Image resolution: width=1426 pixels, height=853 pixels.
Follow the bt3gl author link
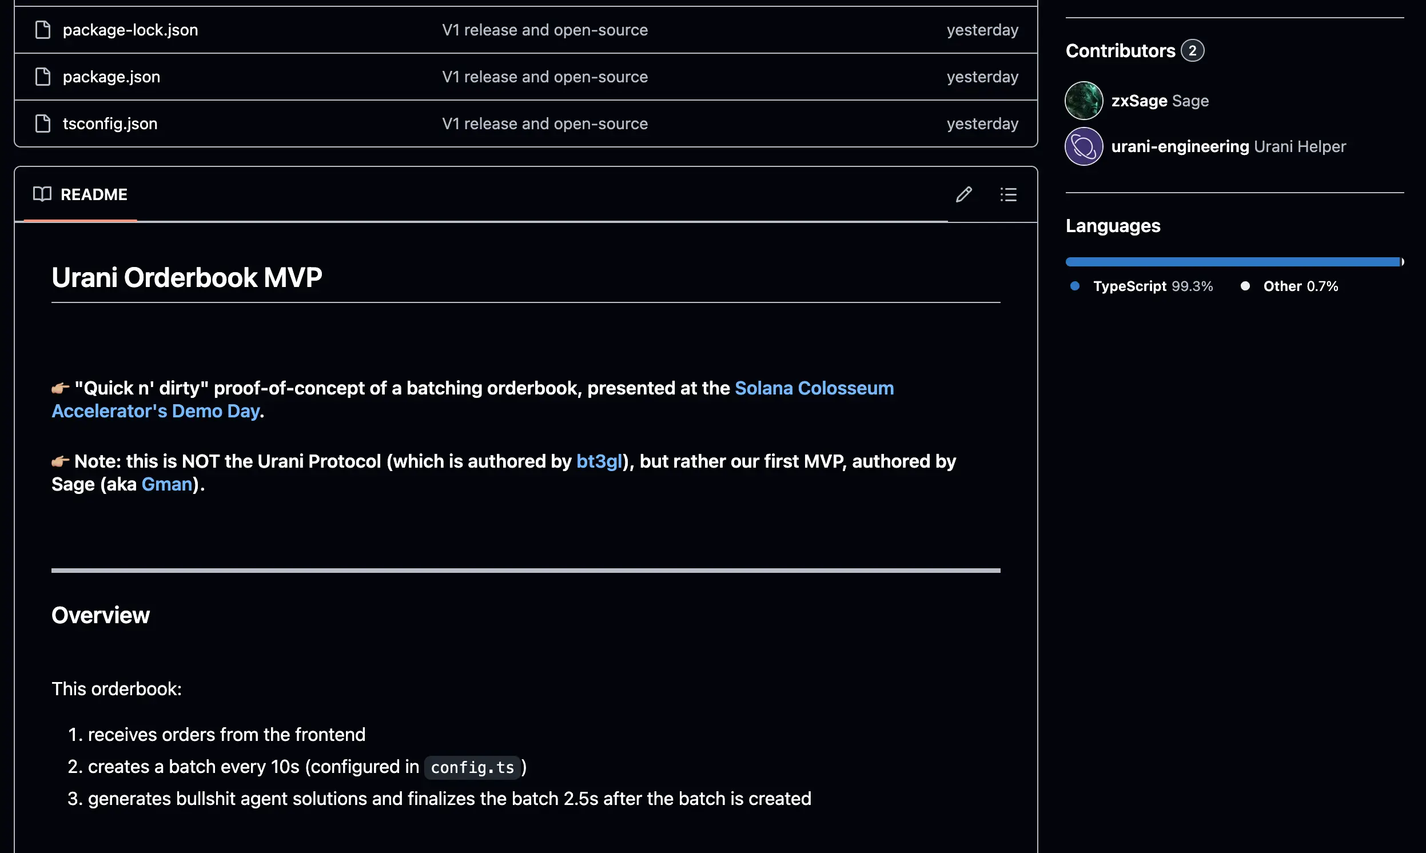(x=598, y=461)
